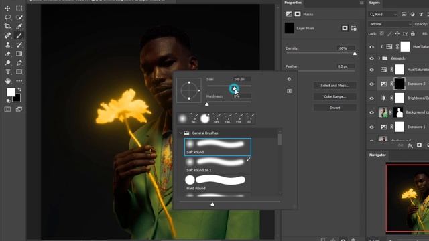Lock all for selected layer
This screenshot has height=241, width=429.
[413, 34]
